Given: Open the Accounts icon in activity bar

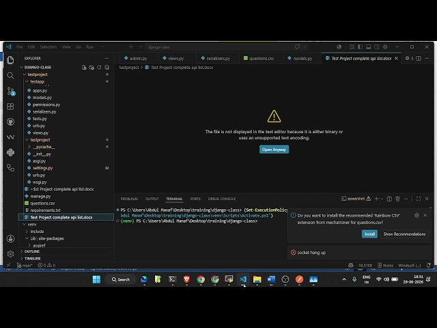Looking at the screenshot, I should (x=10, y=238).
